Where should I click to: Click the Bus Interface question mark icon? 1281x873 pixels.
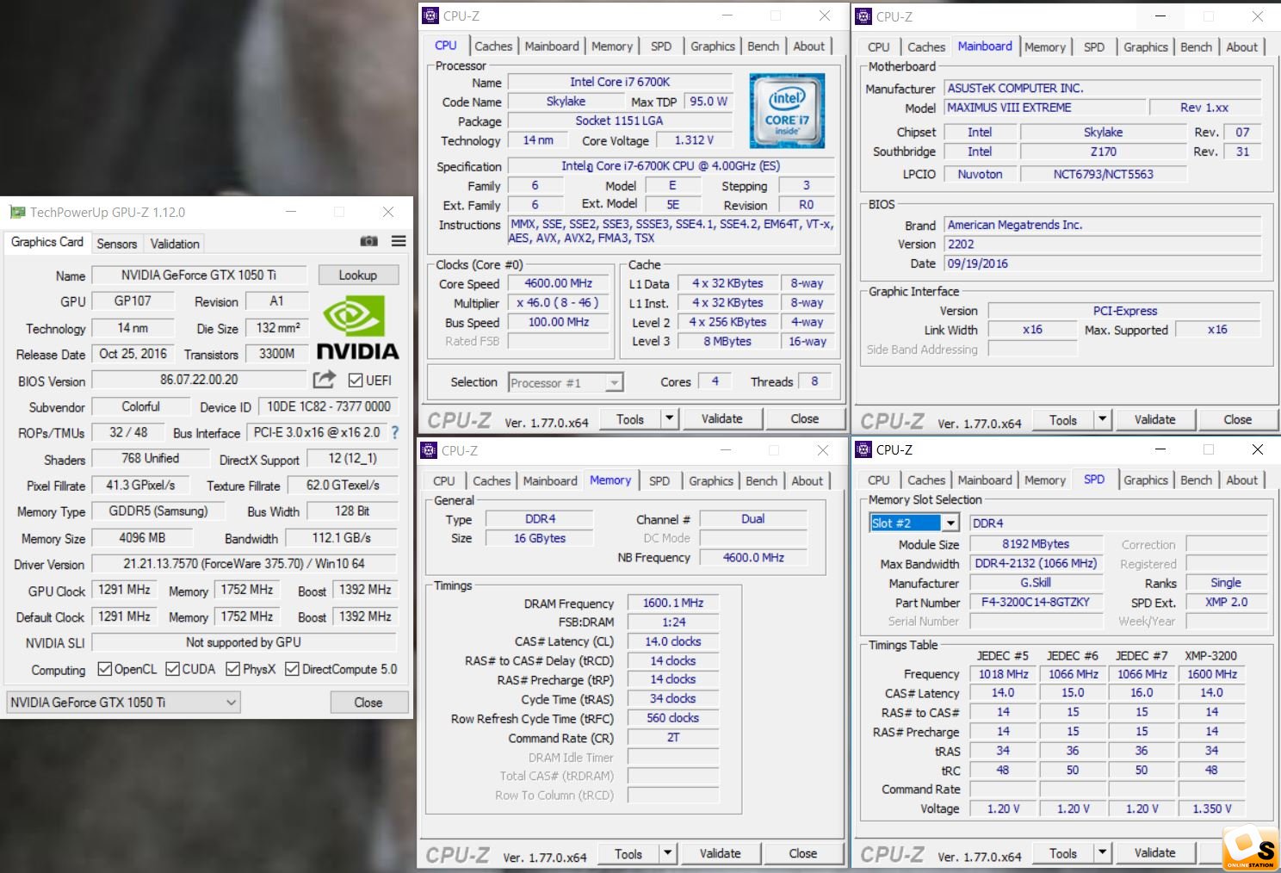(395, 432)
